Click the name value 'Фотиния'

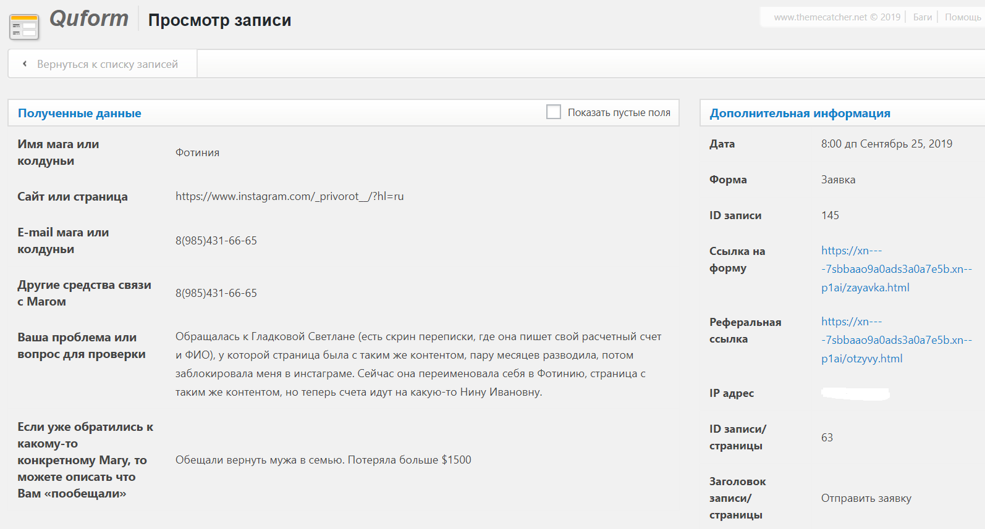point(197,152)
